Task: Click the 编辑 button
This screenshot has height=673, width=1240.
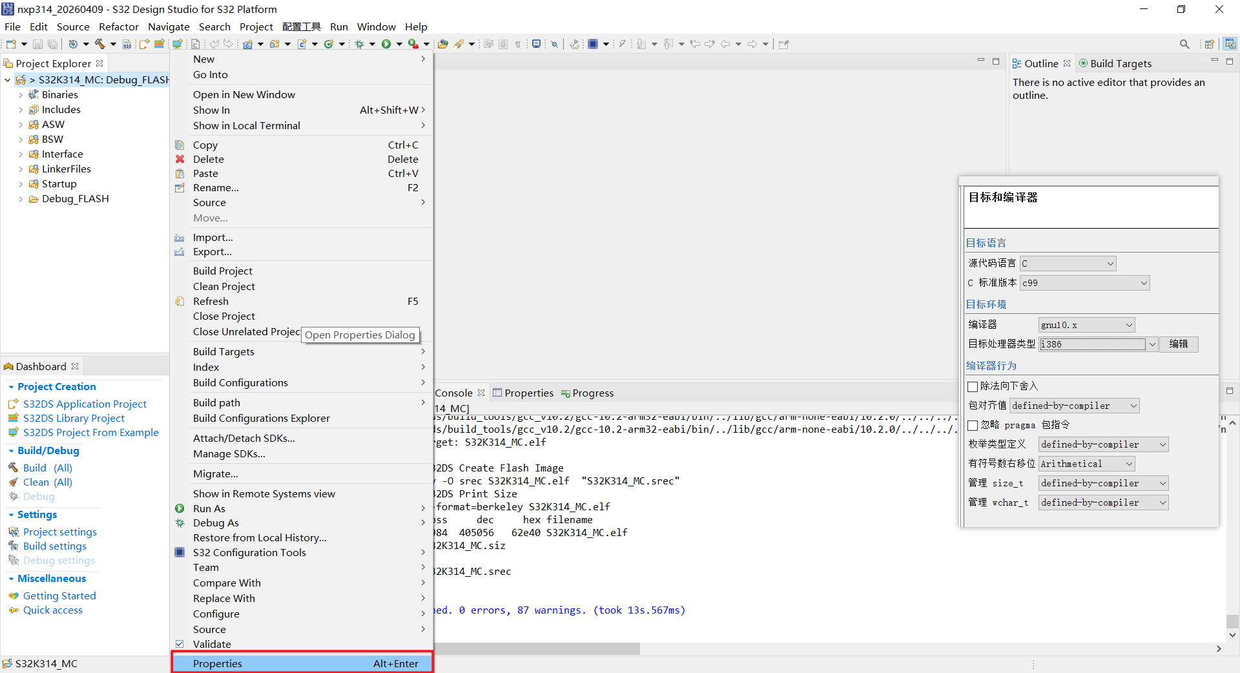Action: [1179, 344]
